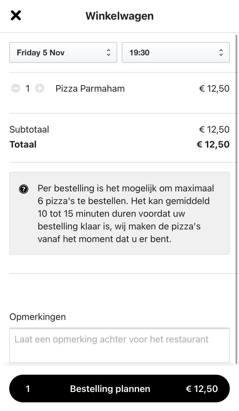The width and height of the screenshot is (239, 411).
Task: Click the Subtotaal label
Action: [x=29, y=129]
